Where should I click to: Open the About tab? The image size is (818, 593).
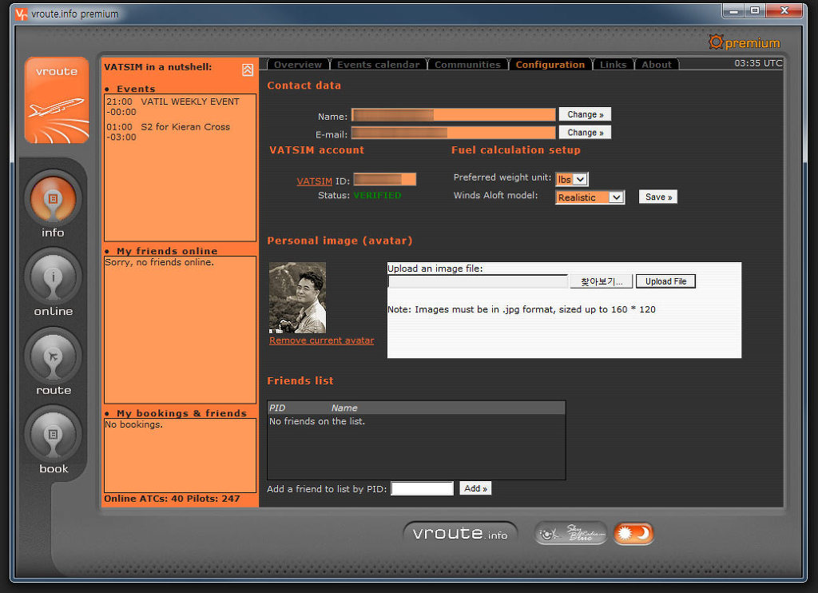tap(657, 64)
